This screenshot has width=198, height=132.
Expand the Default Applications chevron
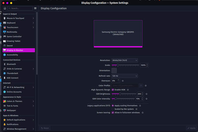pyautogui.click(x=33, y=120)
